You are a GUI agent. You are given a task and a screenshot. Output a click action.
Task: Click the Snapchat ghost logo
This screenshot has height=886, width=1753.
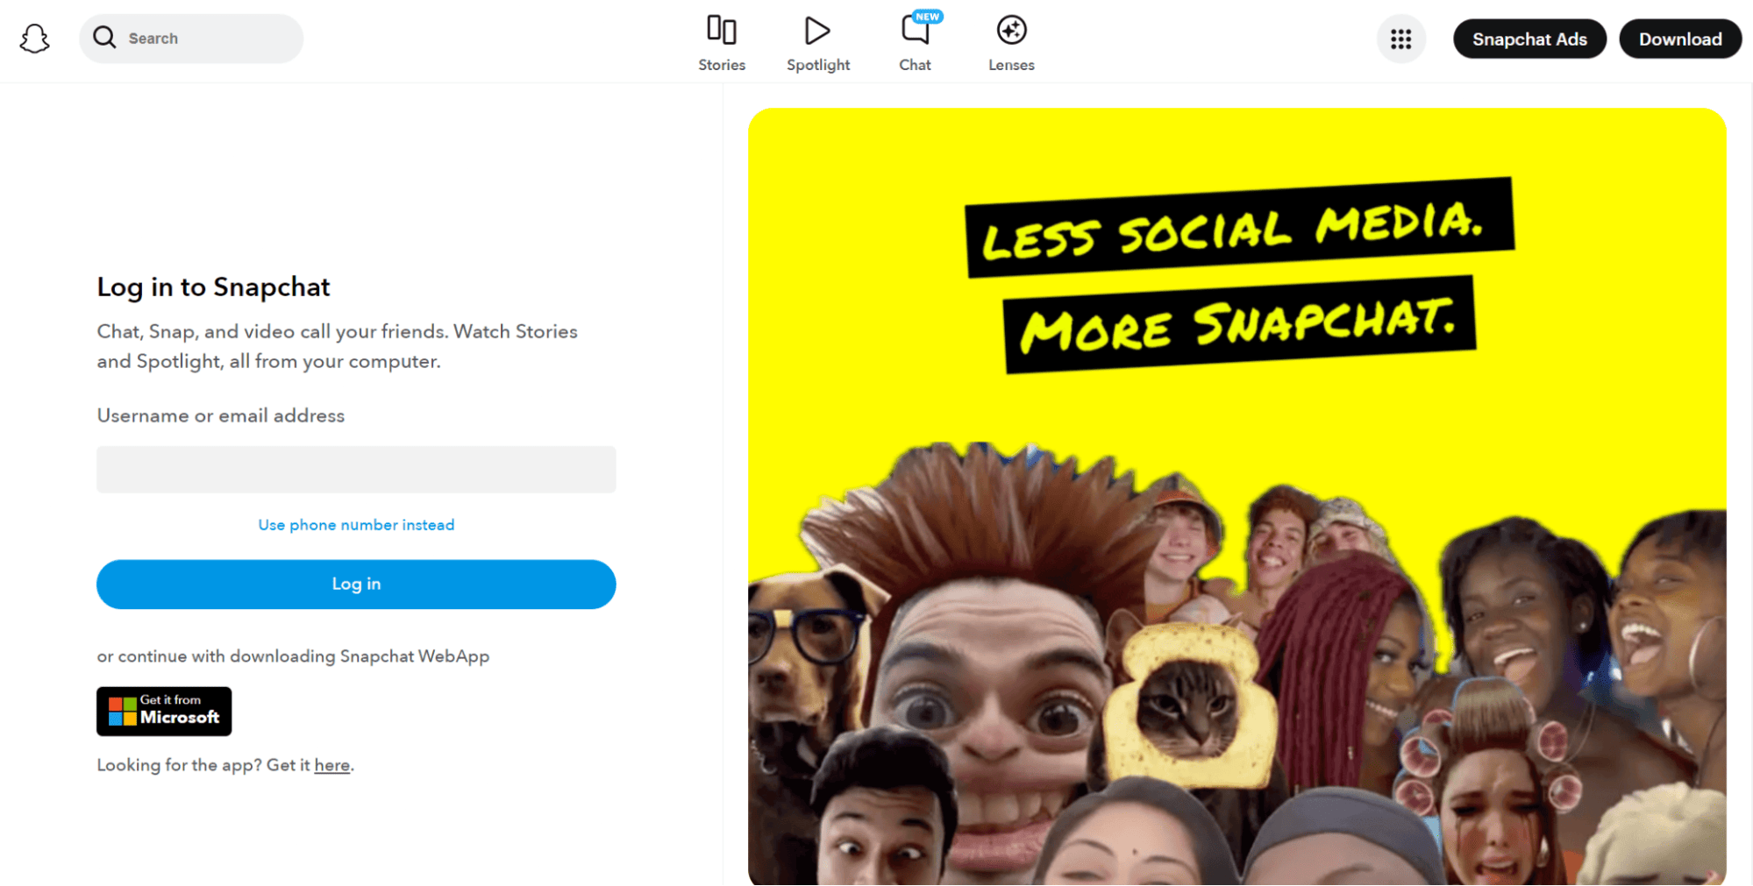tap(35, 39)
